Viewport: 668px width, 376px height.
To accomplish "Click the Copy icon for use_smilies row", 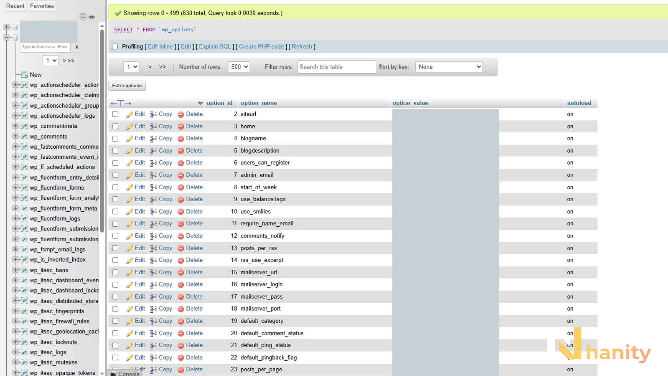I will [x=153, y=212].
